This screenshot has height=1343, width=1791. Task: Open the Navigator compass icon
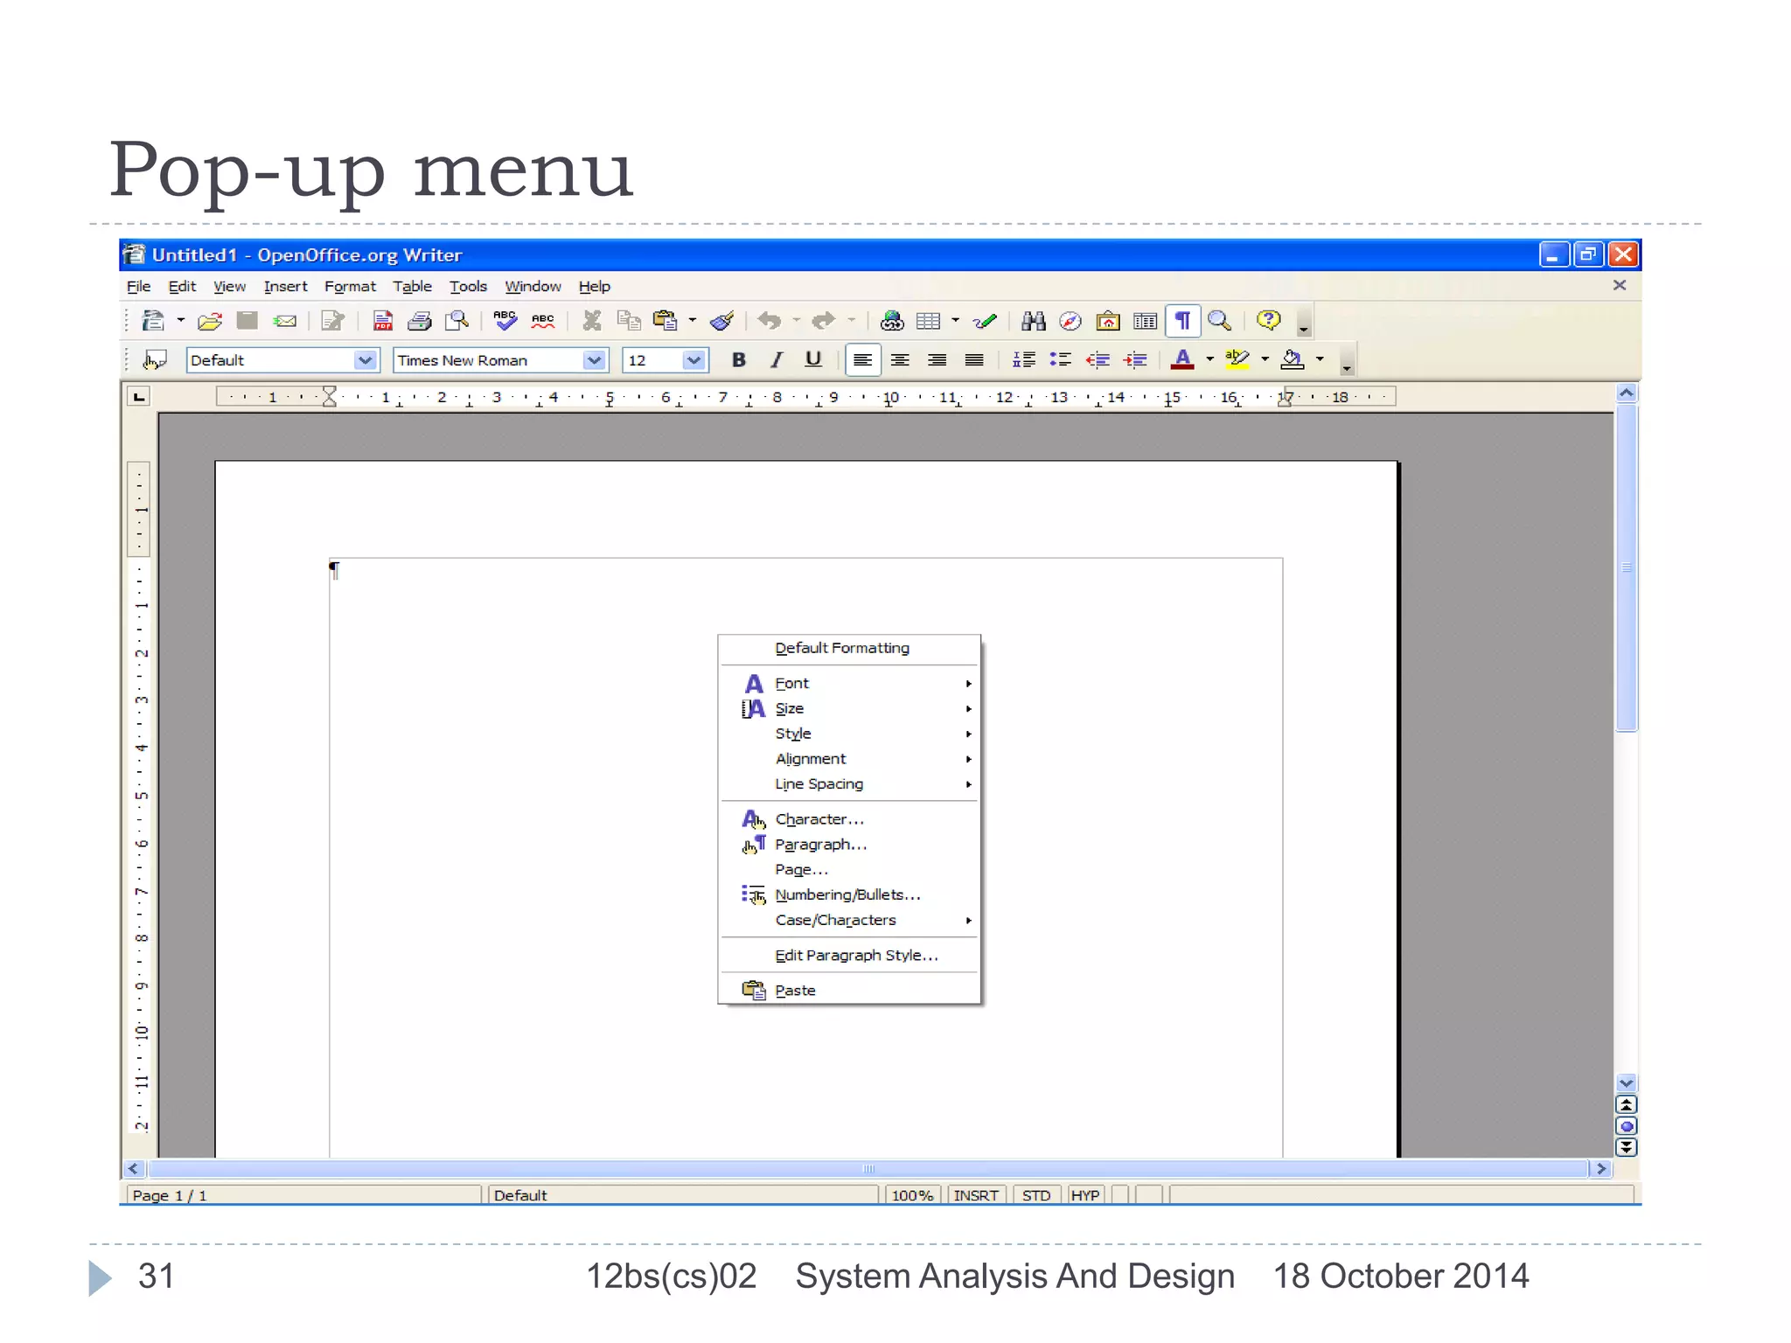click(1070, 321)
